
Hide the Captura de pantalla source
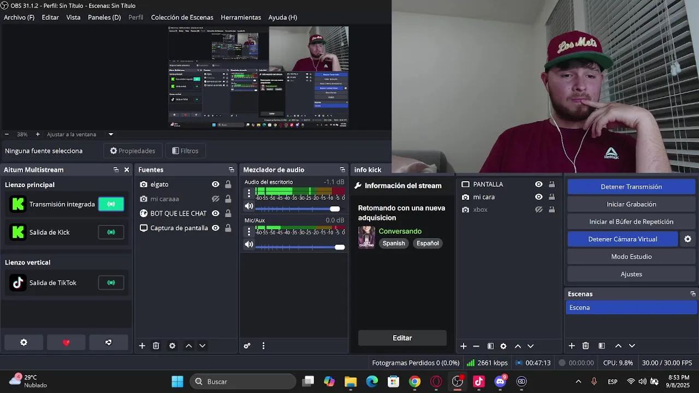(215, 228)
